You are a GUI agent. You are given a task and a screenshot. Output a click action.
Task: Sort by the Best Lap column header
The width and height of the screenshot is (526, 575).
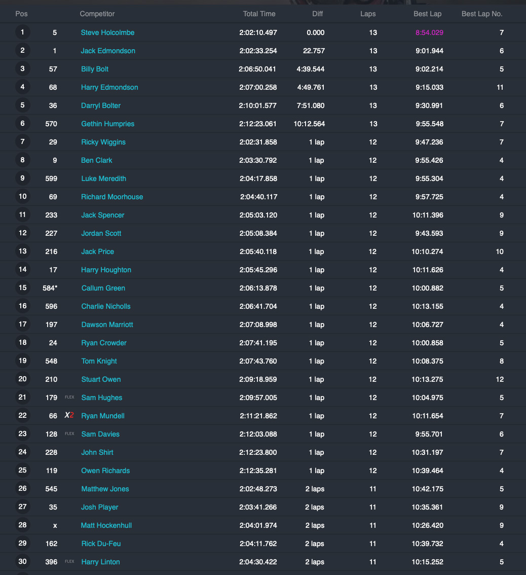click(427, 14)
